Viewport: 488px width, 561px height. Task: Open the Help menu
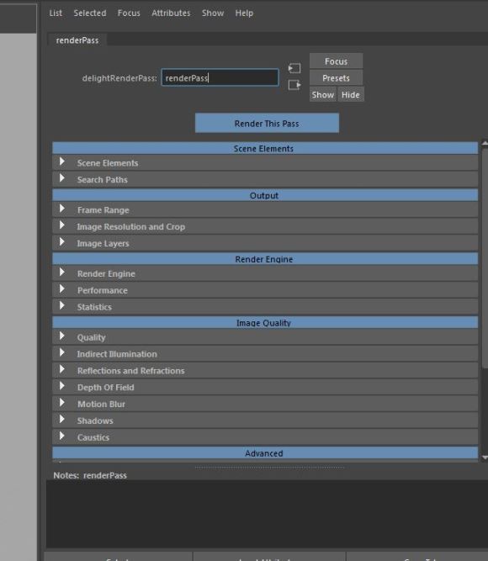point(244,13)
